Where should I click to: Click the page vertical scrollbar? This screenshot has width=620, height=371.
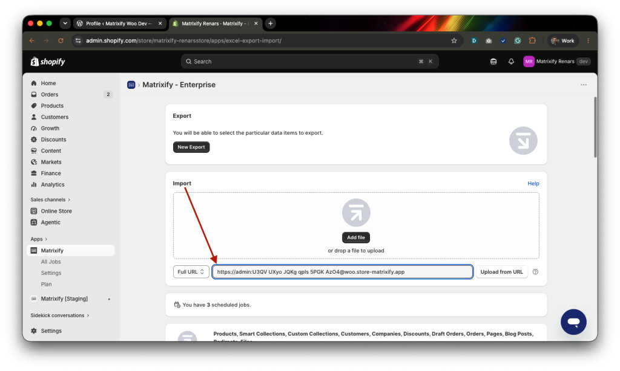[595, 127]
